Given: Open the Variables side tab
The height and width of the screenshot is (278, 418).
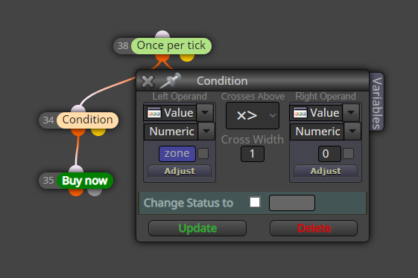Looking at the screenshot, I should [x=377, y=103].
